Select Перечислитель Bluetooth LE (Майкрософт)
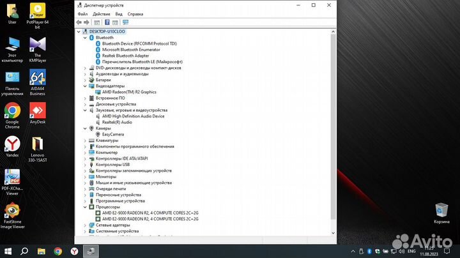 (x=142, y=61)
